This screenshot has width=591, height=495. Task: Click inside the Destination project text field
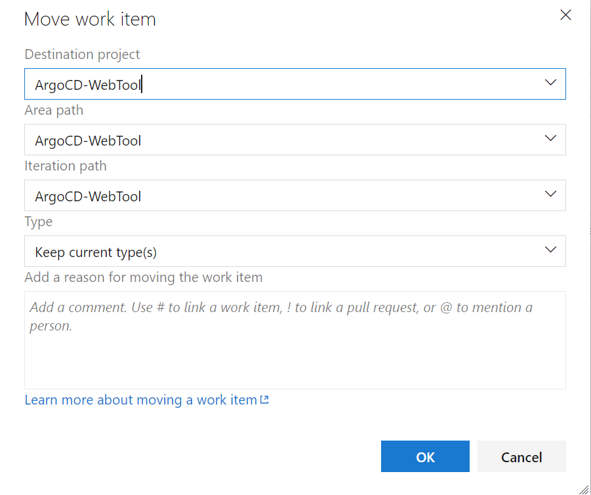[x=262, y=84]
